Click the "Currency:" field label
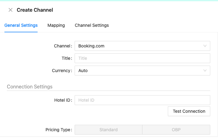218x138 pixels. coord(62,71)
